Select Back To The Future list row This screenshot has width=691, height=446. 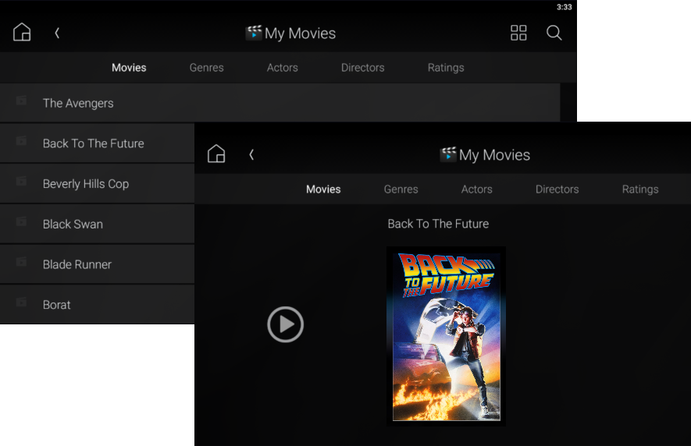tap(97, 143)
